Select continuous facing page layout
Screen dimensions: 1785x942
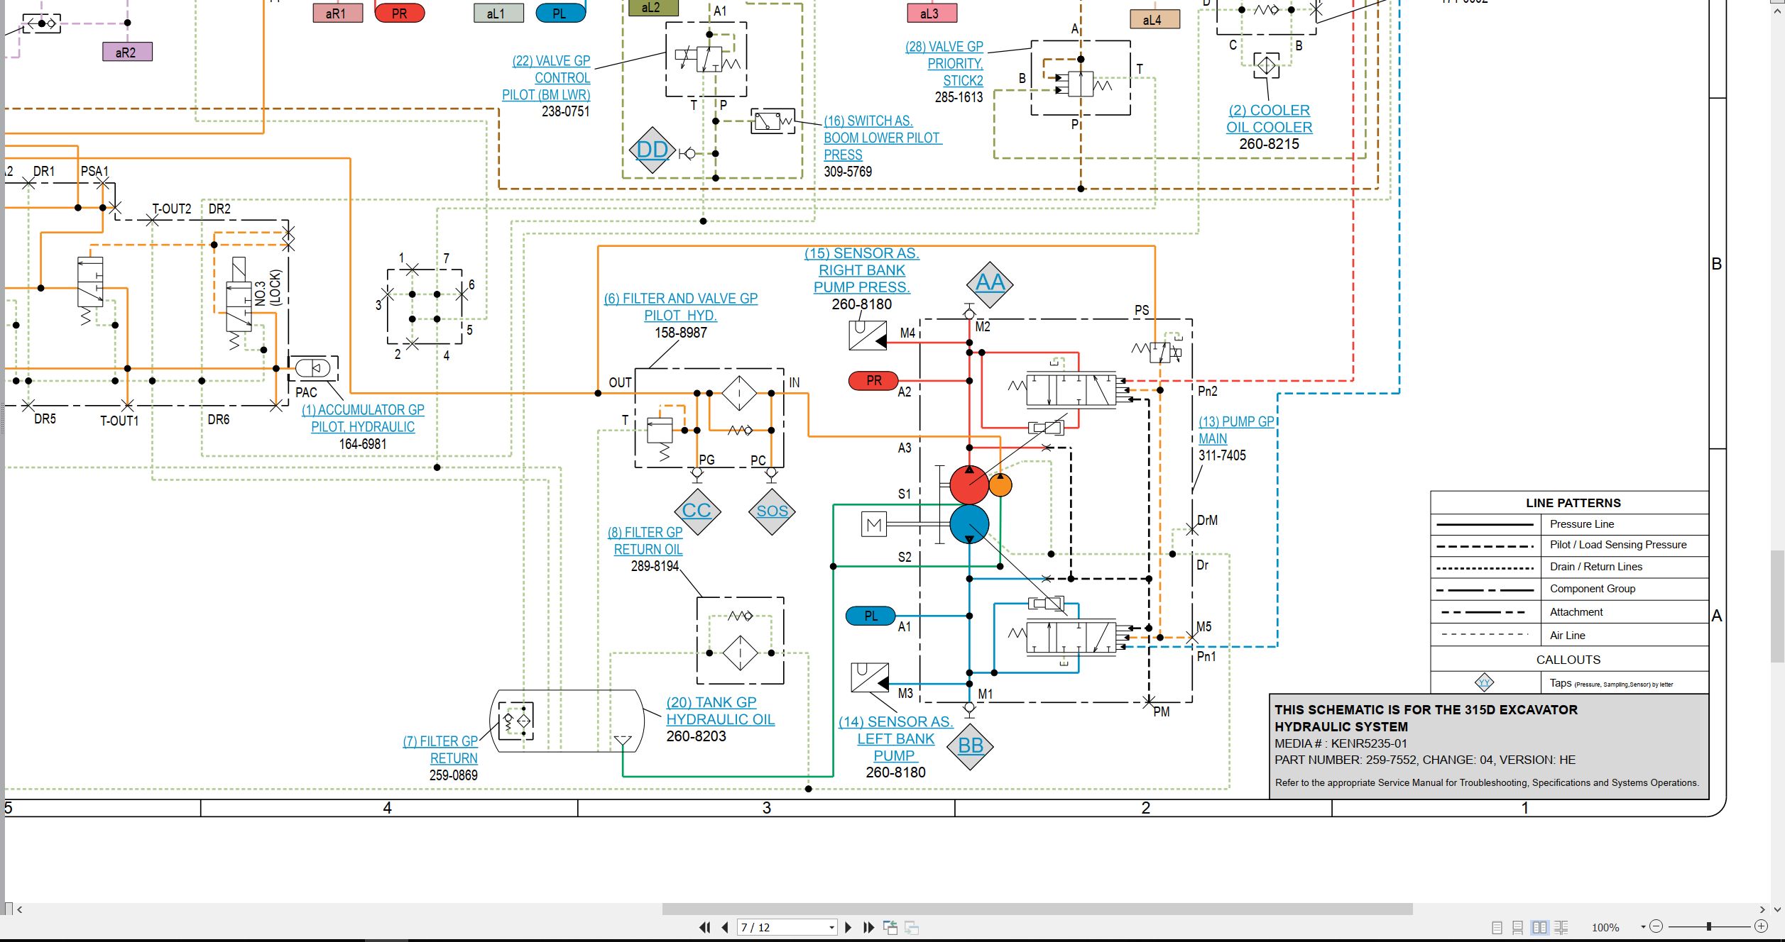pos(1561,927)
